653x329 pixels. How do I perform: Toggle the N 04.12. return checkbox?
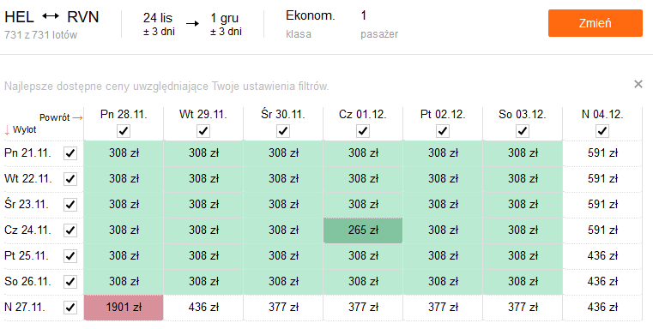602,131
